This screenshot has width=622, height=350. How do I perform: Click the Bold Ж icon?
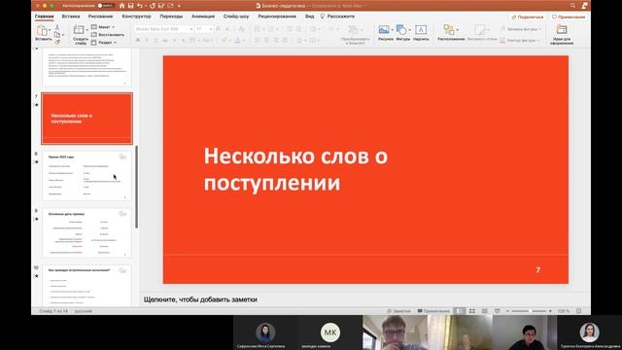click(138, 40)
